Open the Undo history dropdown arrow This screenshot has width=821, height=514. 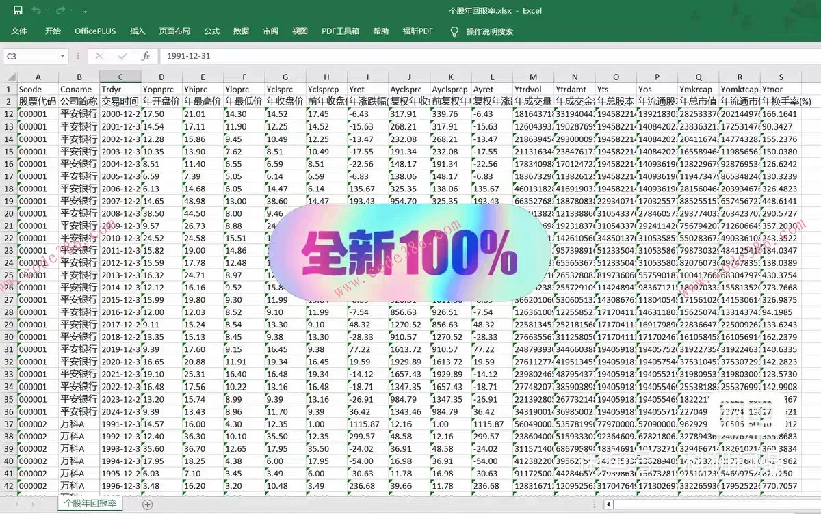(x=47, y=11)
